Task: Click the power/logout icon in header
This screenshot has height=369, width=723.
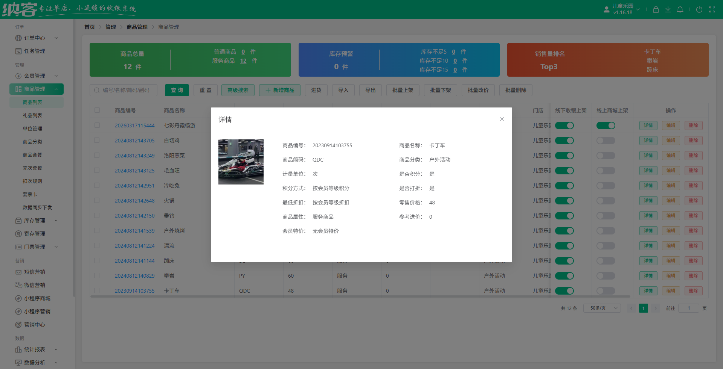Action: (x=699, y=9)
